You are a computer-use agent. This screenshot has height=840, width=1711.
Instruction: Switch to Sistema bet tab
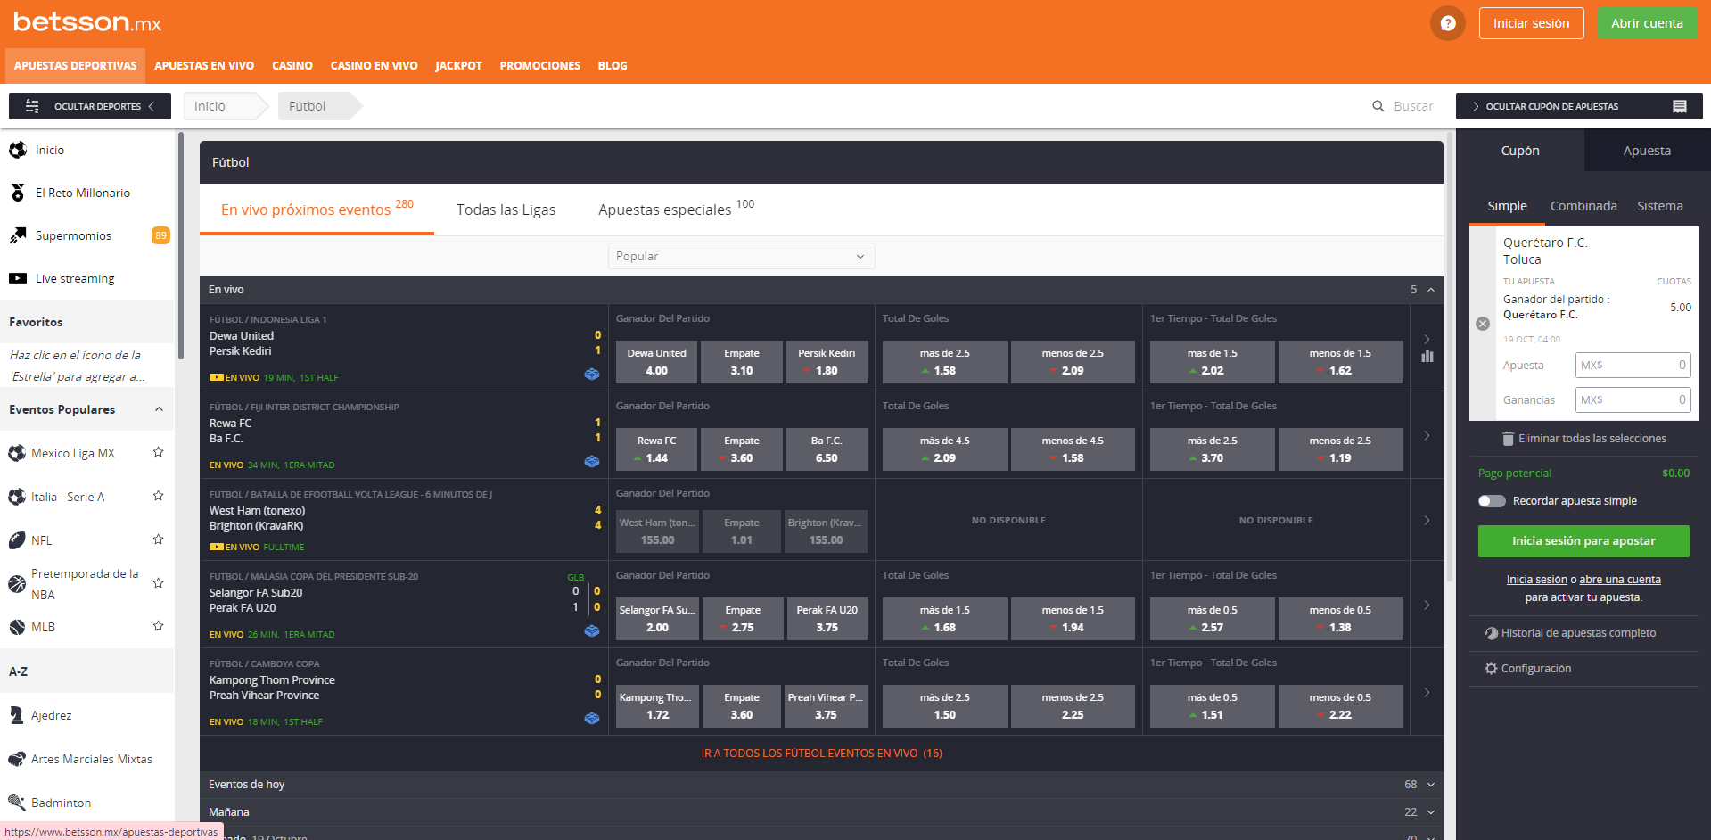pos(1659,206)
